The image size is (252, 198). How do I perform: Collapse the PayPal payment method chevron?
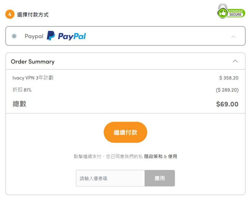(x=233, y=36)
